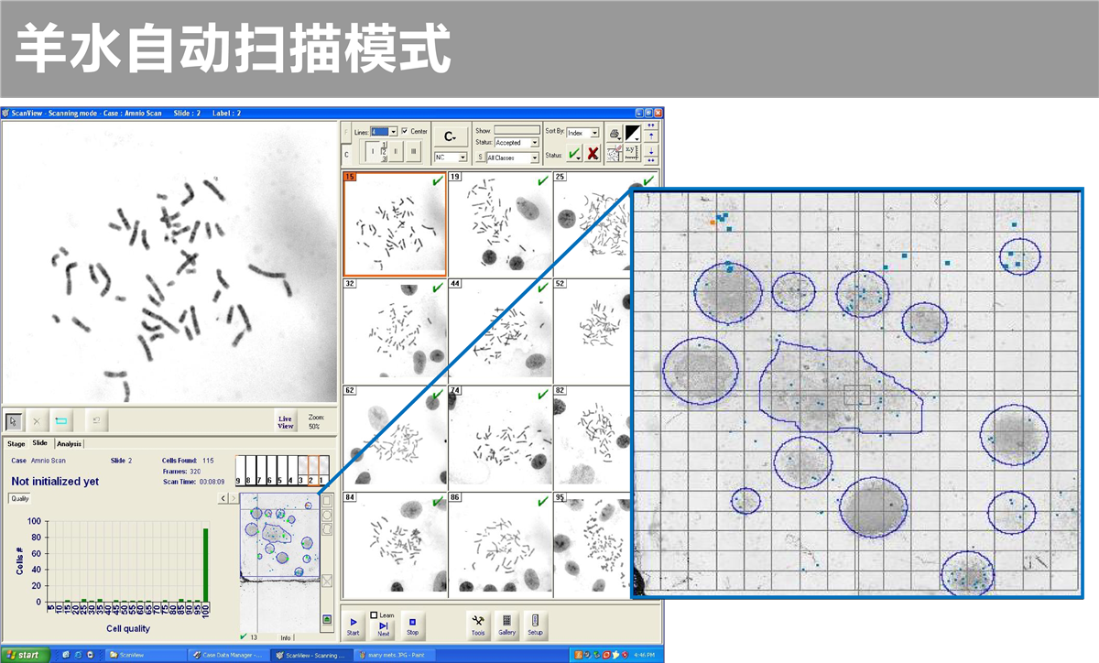Open the Sort By 'Index' dropdown

[x=595, y=133]
